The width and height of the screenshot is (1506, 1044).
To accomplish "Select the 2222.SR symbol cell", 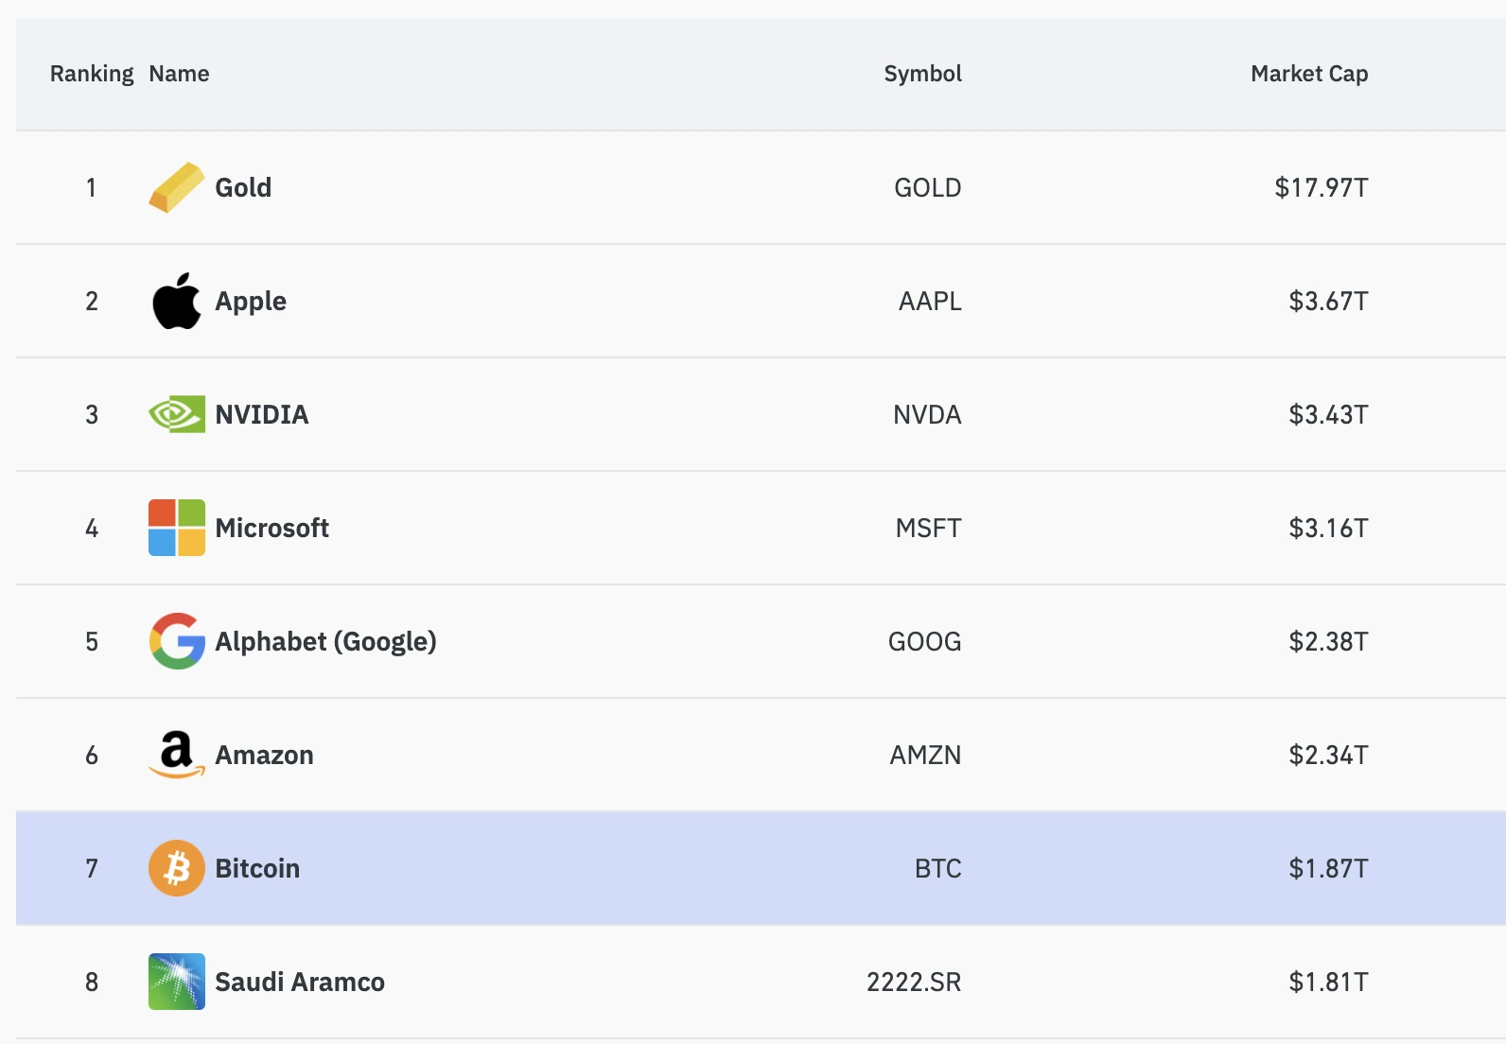I will tap(914, 982).
